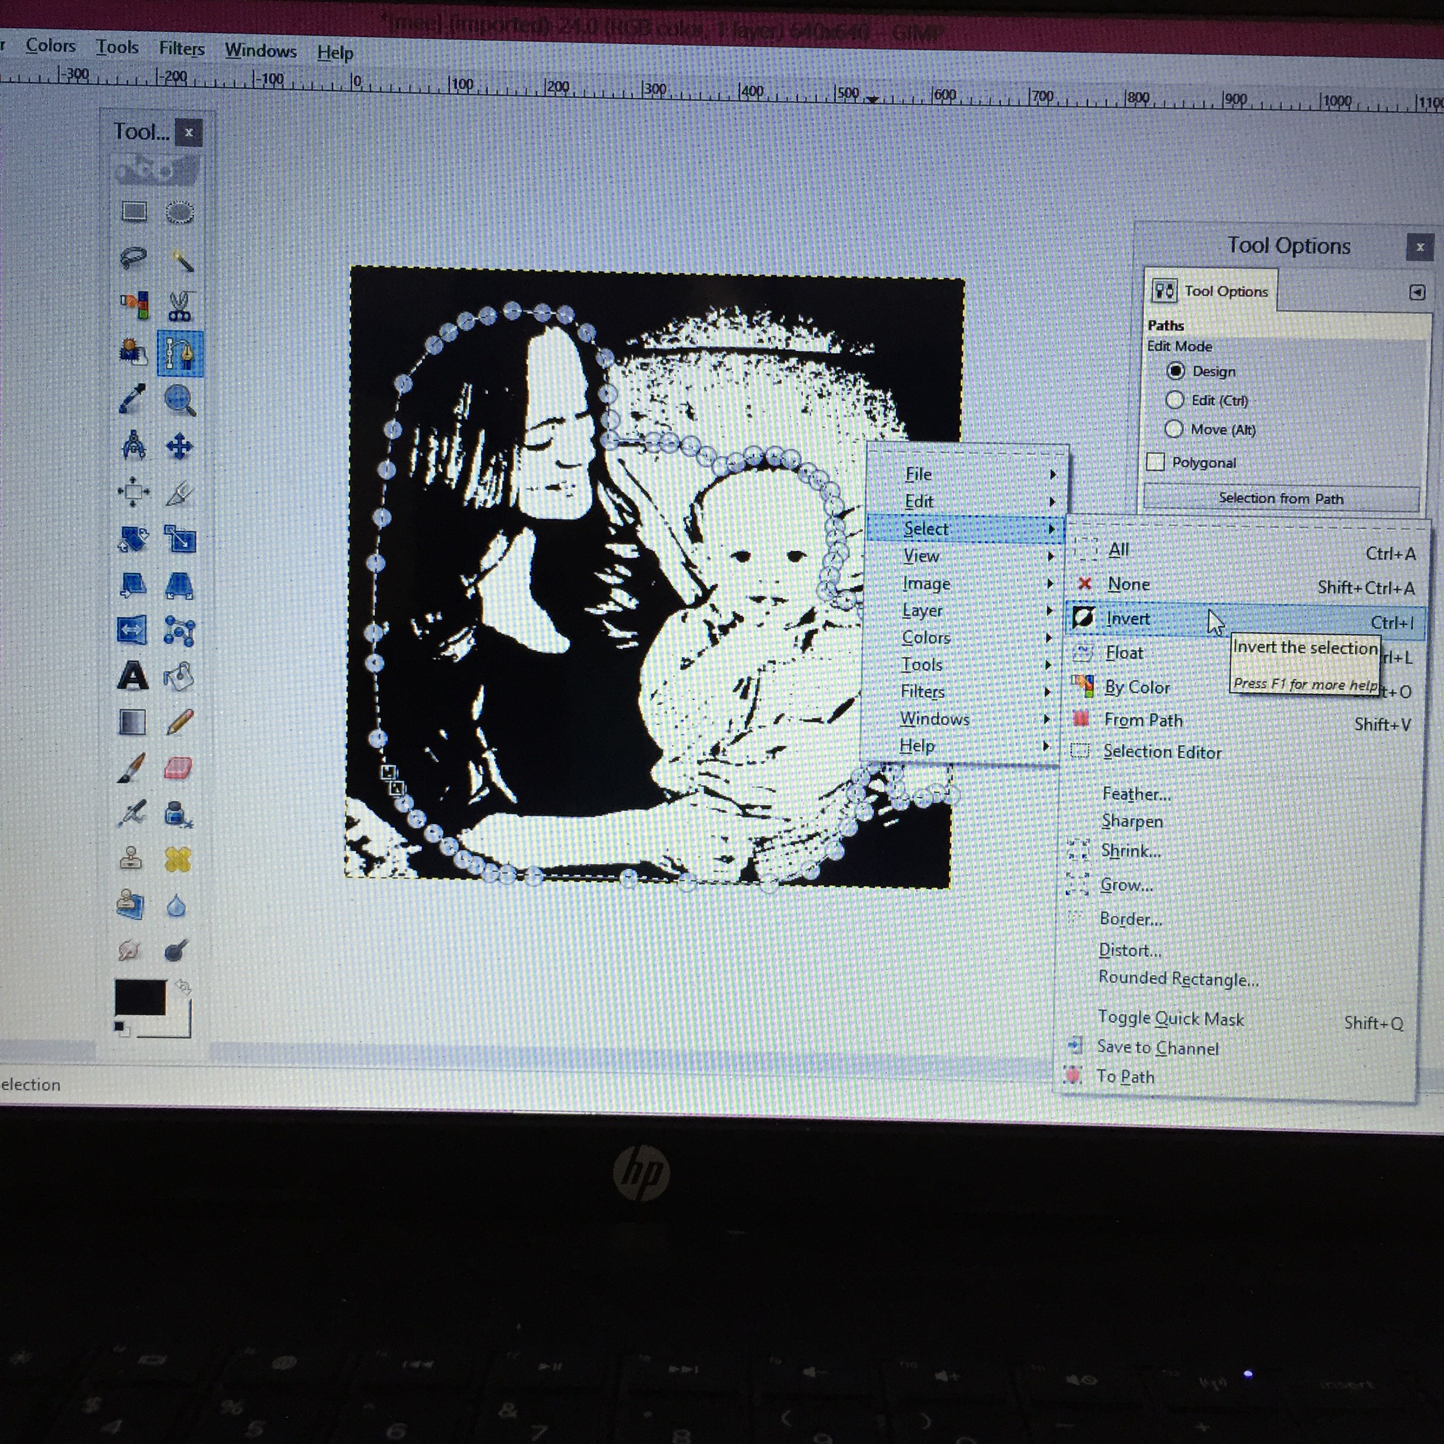Open the Tool Options tab configuration menu

click(x=1417, y=292)
